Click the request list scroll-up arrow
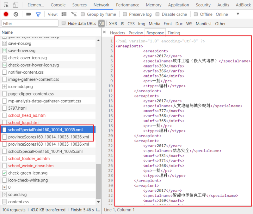 tap(98, 40)
